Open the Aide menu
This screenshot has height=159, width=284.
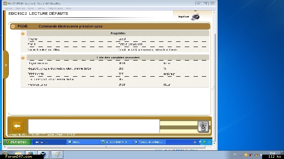click(x=69, y=8)
